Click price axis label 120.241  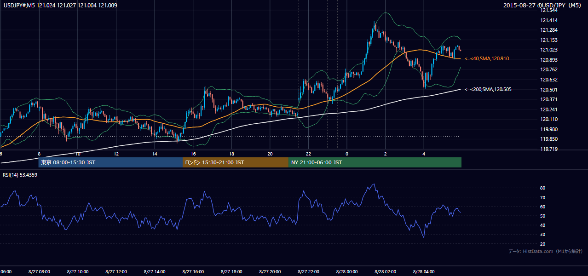click(548, 110)
